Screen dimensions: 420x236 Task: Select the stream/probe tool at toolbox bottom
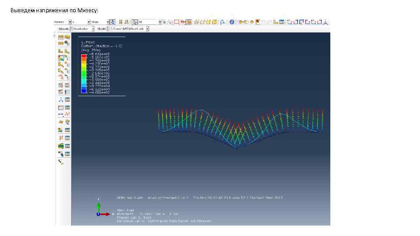pyautogui.click(x=61, y=162)
